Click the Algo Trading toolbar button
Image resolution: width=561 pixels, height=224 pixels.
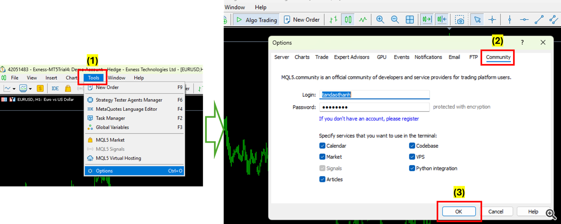click(257, 20)
